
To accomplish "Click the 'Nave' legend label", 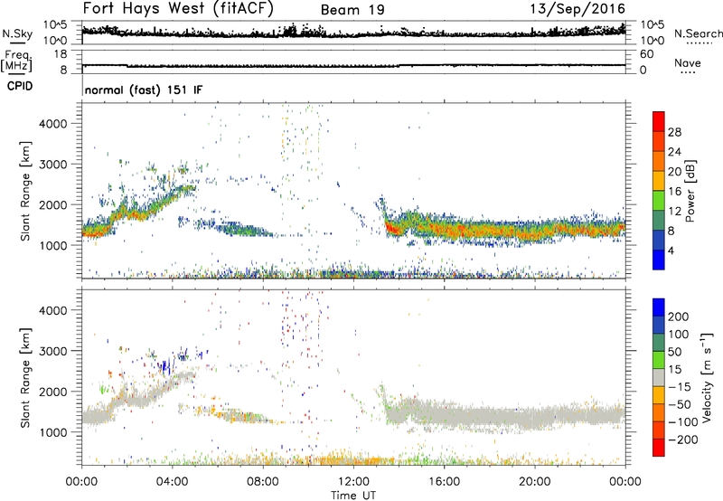I will [687, 62].
